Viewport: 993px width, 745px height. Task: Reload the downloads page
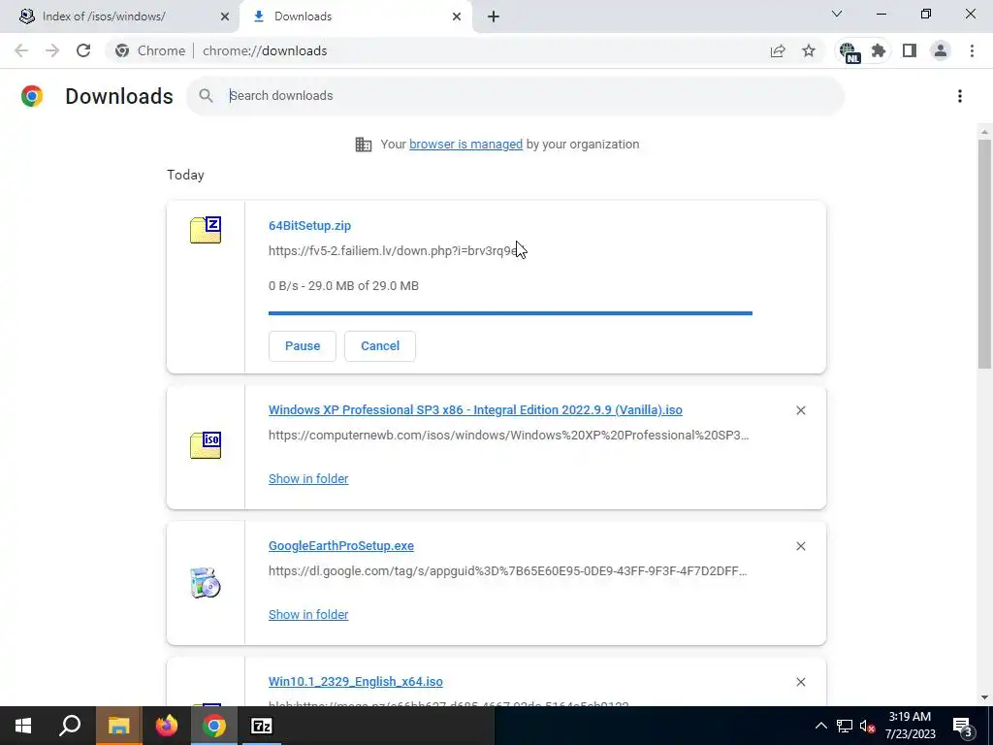83,50
